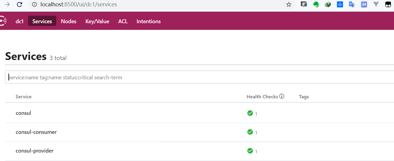Open the Key/Value tab
Image resolution: width=394 pixels, height=161 pixels.
(97, 21)
